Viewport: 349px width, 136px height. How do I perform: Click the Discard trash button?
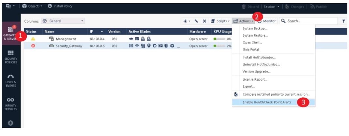point(250,7)
